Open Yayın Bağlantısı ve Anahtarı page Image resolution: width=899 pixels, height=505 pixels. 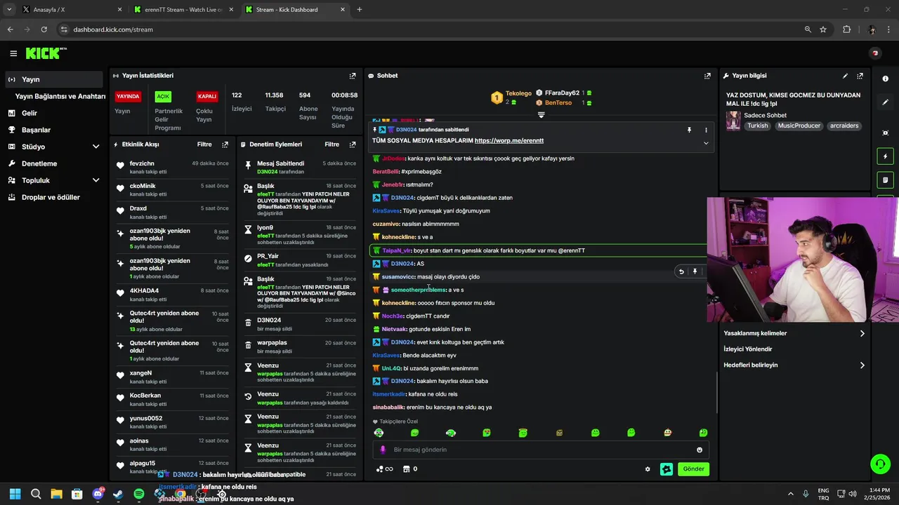click(60, 96)
